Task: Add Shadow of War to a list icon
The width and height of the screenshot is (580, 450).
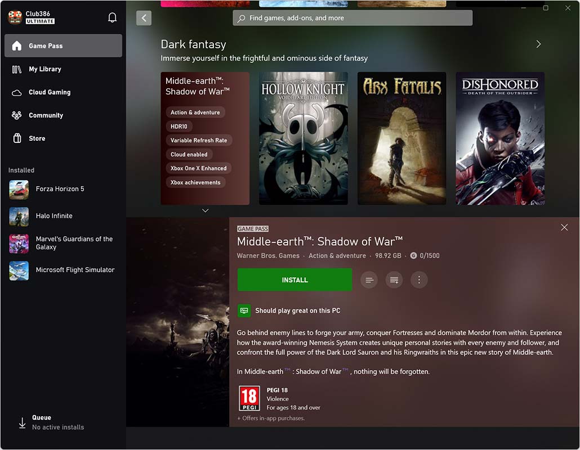Action: 394,280
